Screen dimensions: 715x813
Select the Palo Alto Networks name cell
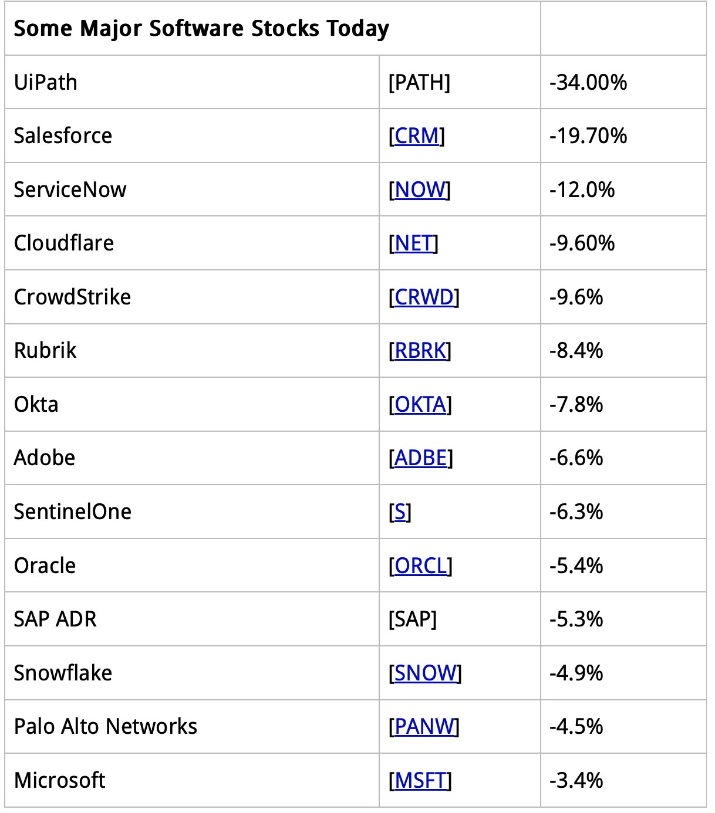point(106,727)
